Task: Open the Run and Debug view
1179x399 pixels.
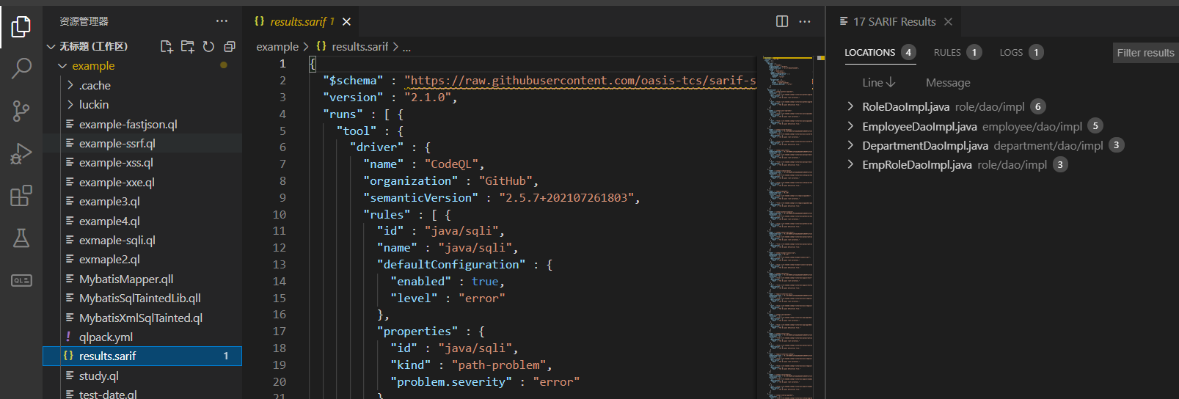Action: [x=21, y=153]
